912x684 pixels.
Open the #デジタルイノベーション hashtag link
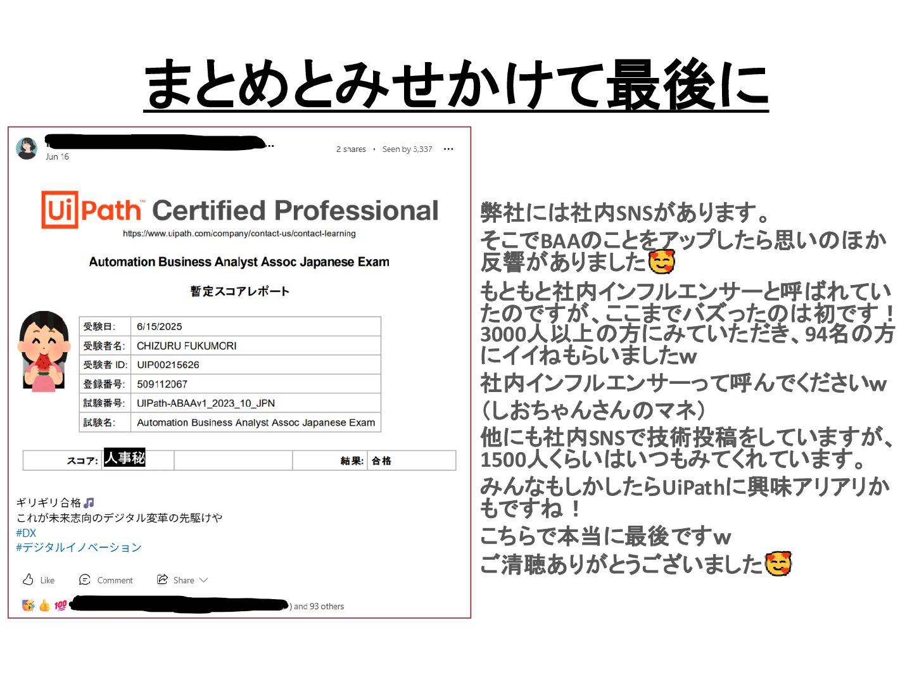(79, 547)
